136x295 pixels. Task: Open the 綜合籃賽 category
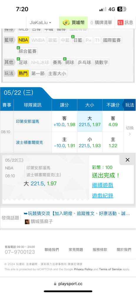coord(28,51)
